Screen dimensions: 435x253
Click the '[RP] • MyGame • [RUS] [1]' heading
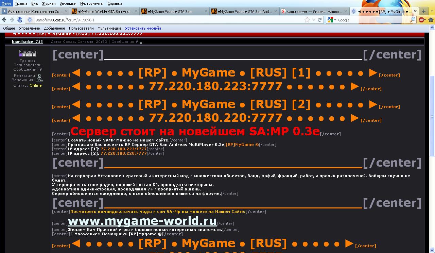[x=225, y=72]
